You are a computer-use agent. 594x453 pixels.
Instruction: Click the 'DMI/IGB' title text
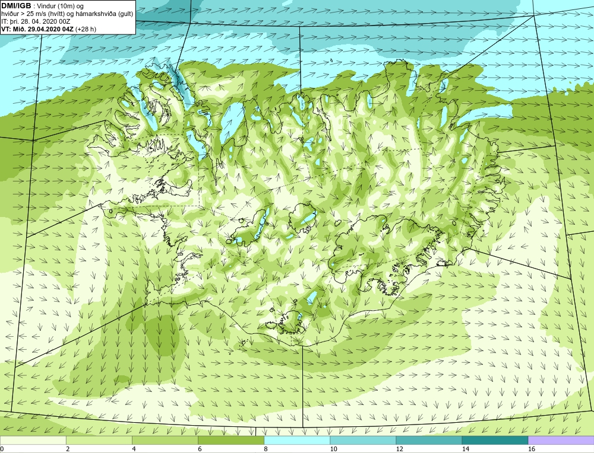(16, 6)
